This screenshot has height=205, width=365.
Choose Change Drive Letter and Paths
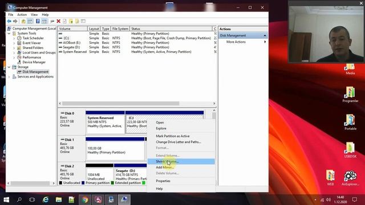[181, 142]
